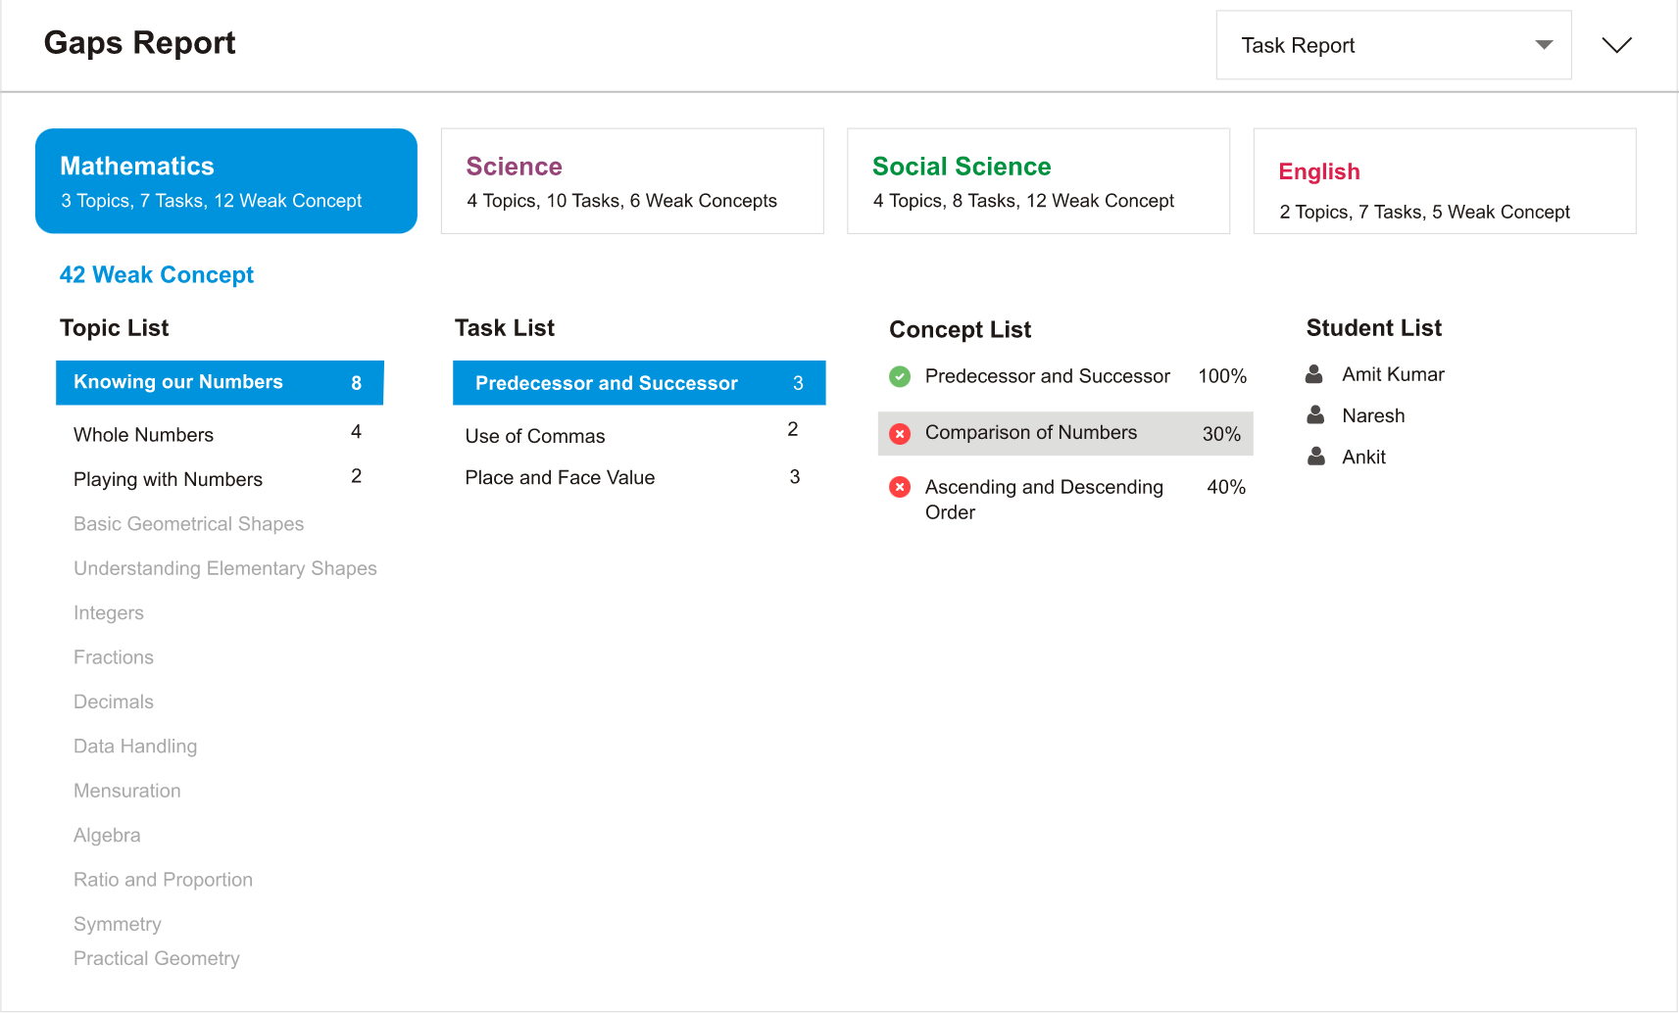Open the Task Report dropdown
Screen dimensions: 1679x1014
pos(1392,44)
